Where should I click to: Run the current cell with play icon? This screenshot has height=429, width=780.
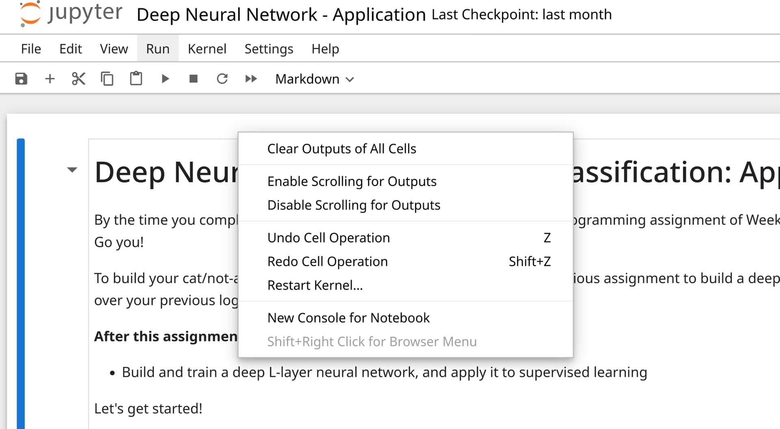(x=165, y=78)
